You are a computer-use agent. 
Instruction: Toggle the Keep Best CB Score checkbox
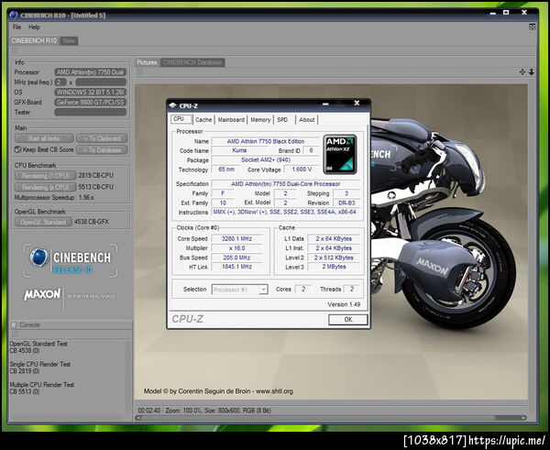pyautogui.click(x=17, y=149)
